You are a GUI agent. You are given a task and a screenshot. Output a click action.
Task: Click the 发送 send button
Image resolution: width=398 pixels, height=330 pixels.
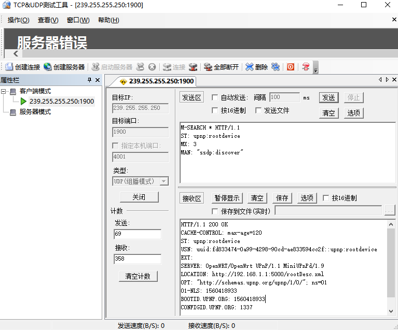(x=328, y=97)
